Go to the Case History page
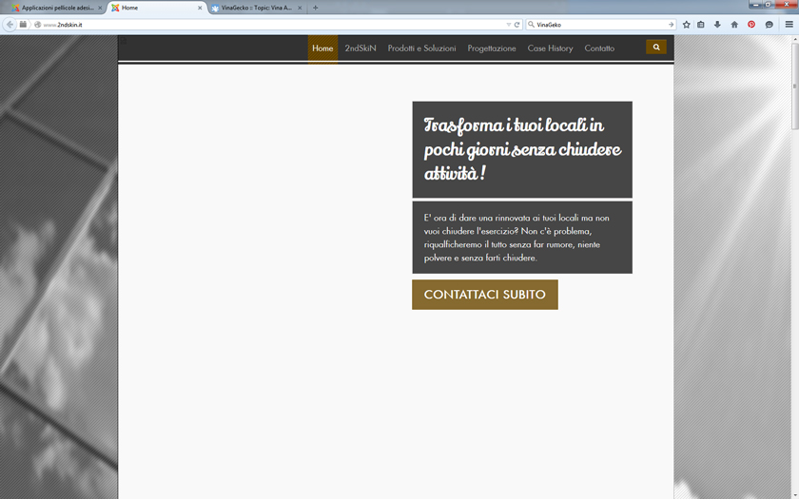The height and width of the screenshot is (499, 799). [550, 48]
